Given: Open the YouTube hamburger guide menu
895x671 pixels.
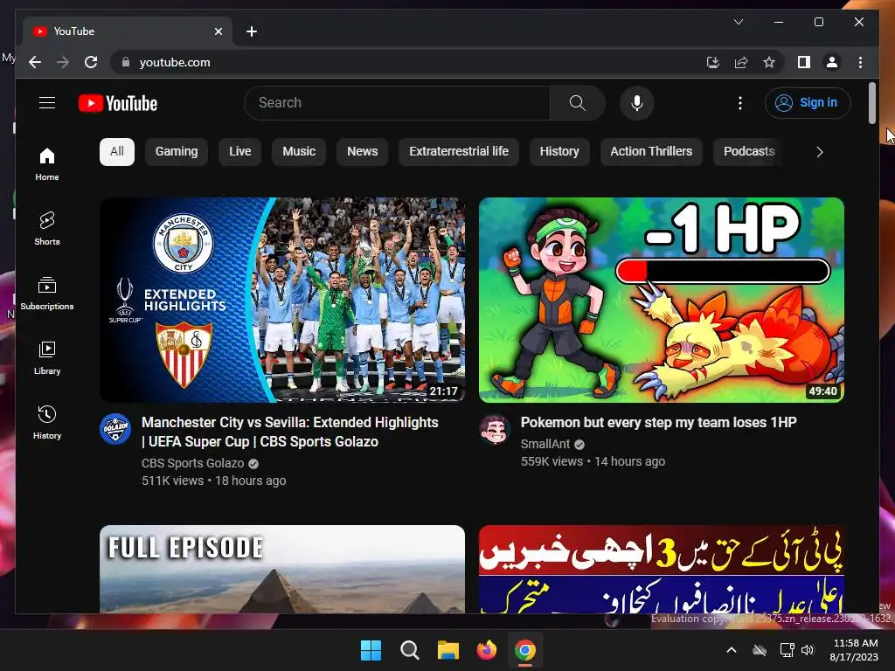Looking at the screenshot, I should (x=47, y=103).
